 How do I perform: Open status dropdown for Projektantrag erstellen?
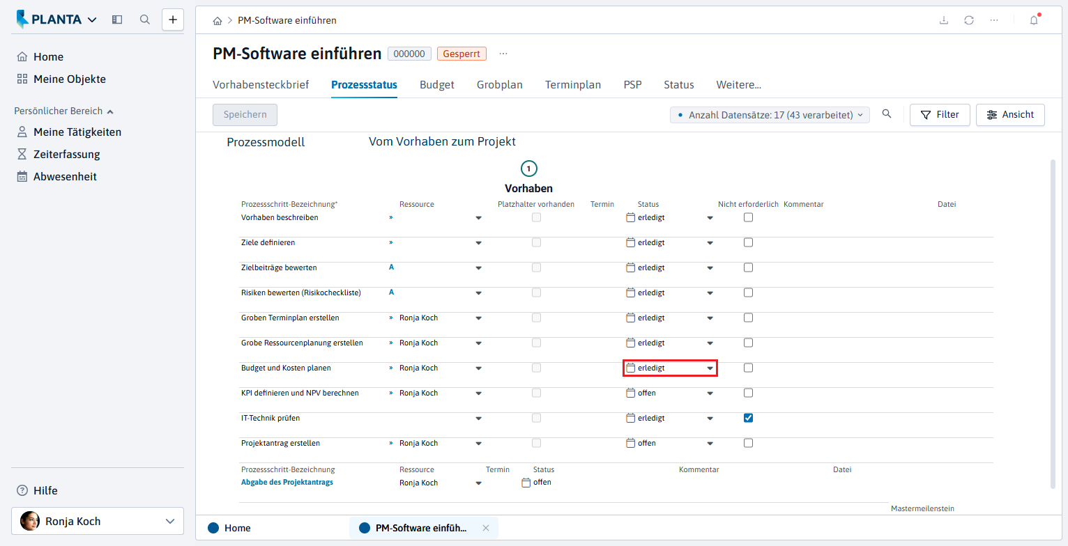click(710, 444)
